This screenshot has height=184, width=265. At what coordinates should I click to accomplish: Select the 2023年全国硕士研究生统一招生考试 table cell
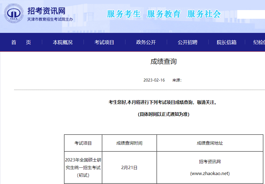click(83, 167)
